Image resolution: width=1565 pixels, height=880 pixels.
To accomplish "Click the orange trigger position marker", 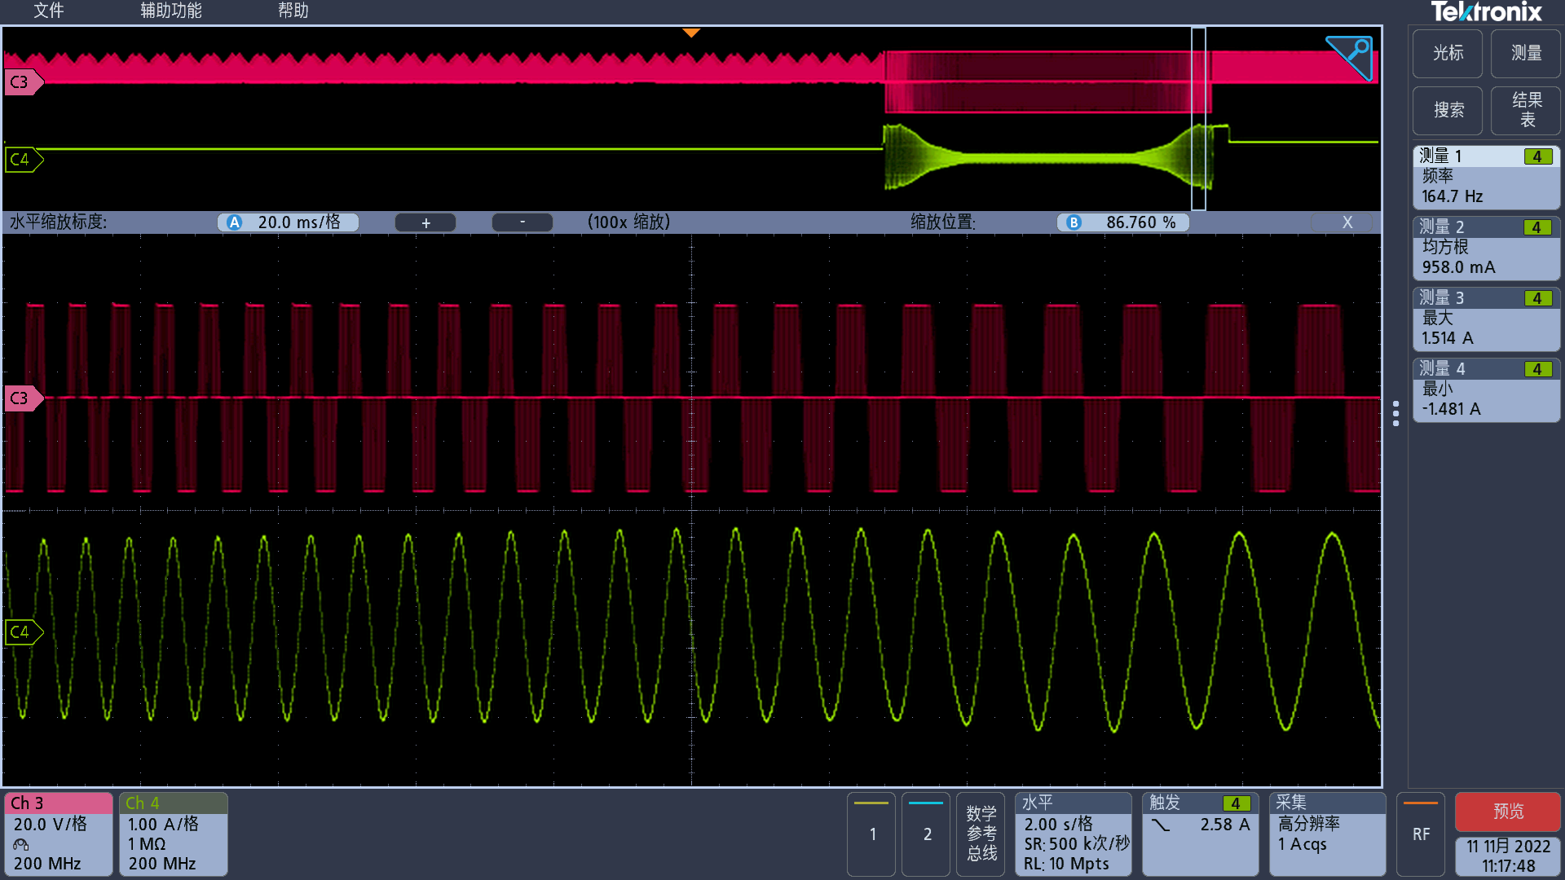I will 691,33.
